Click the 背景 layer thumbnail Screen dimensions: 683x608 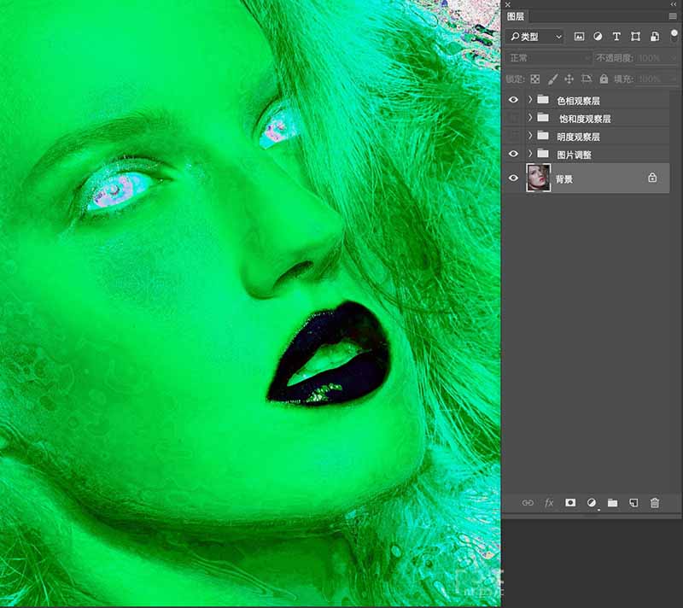[x=539, y=178]
